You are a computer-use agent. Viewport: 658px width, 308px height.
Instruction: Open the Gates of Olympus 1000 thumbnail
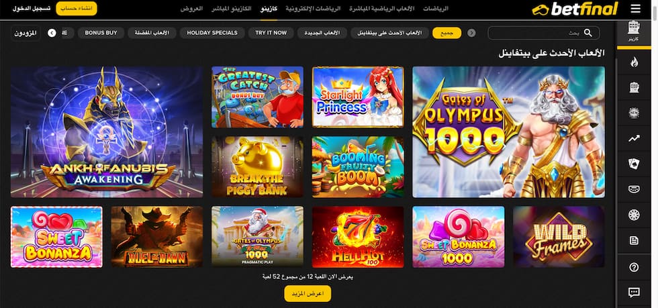tap(509, 132)
